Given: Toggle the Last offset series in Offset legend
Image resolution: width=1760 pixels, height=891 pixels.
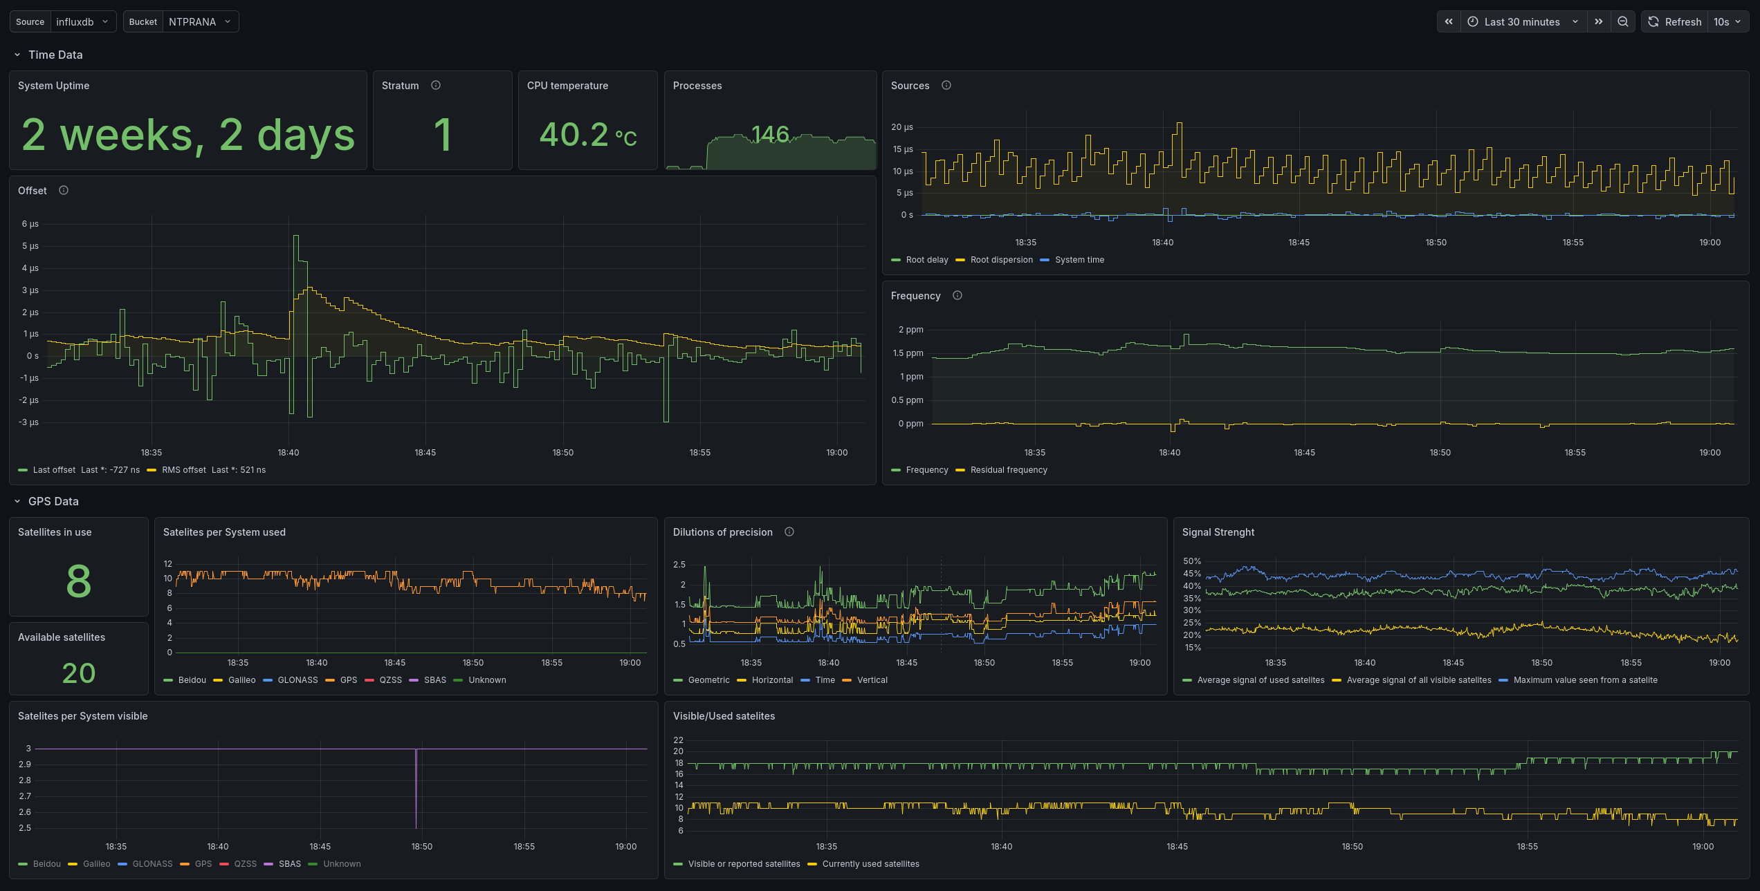Looking at the screenshot, I should click(x=54, y=470).
